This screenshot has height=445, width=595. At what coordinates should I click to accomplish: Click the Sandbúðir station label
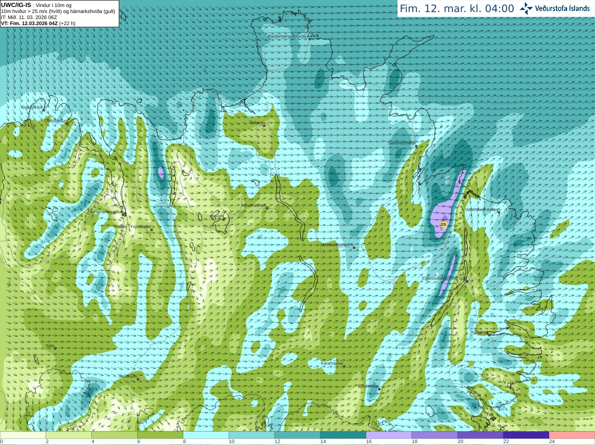click(127, 376)
